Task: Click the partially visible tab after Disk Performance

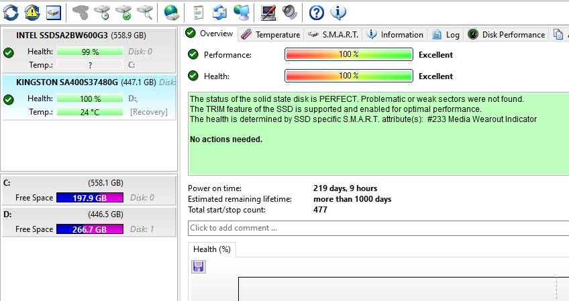Action: click(559, 34)
